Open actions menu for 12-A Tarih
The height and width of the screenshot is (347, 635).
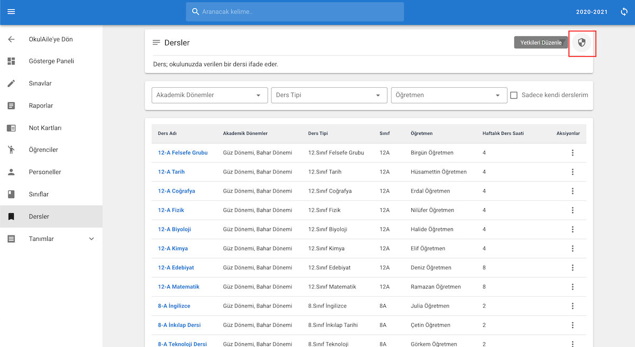pyautogui.click(x=572, y=172)
